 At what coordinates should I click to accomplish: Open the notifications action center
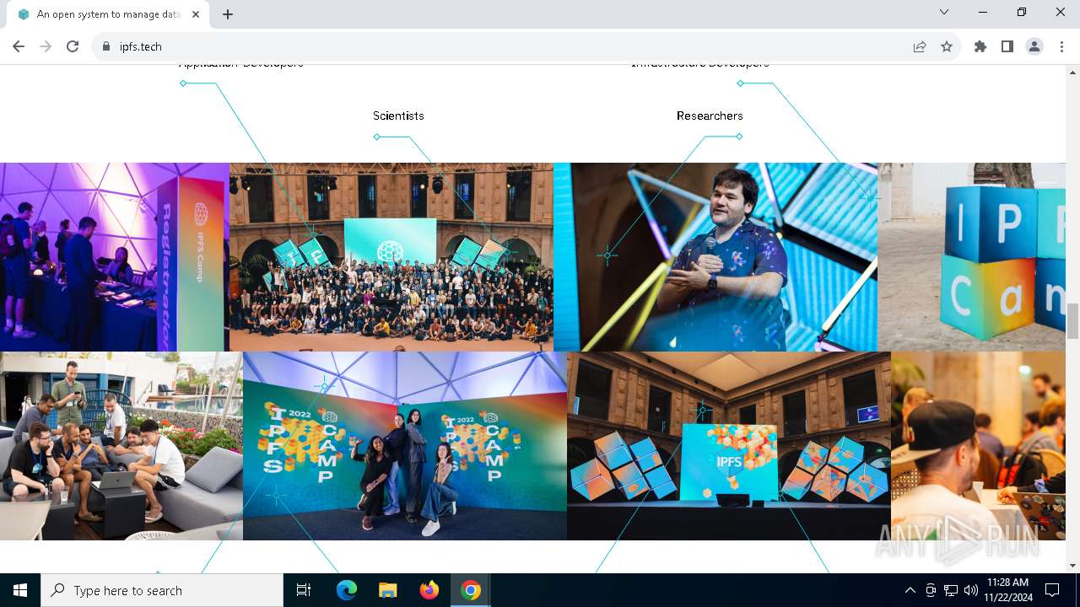(x=1052, y=590)
